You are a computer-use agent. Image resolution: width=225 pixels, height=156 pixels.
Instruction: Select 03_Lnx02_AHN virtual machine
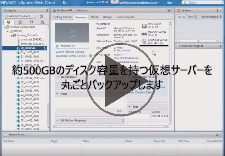point(30,95)
